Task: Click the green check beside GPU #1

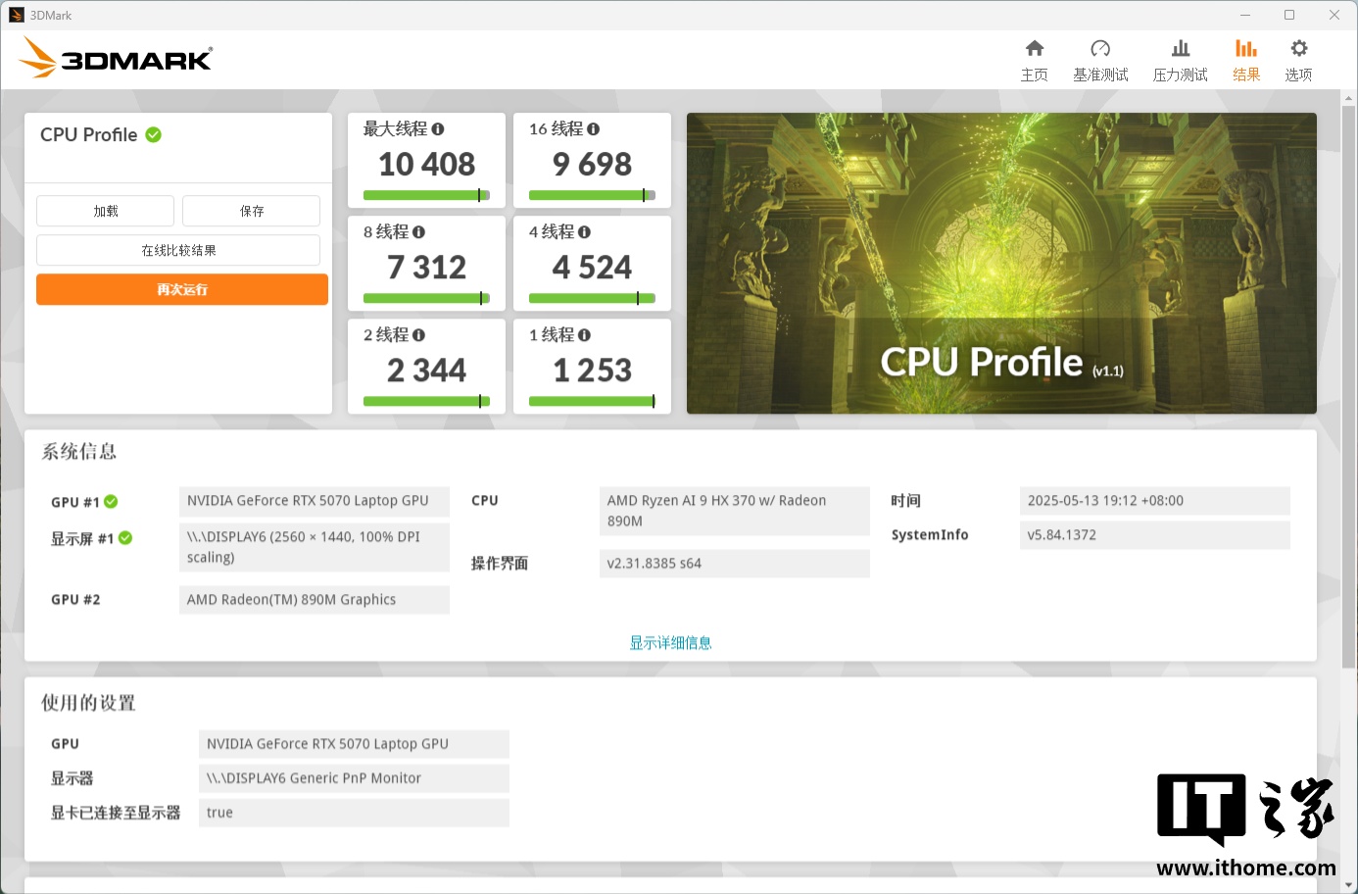Action: point(111,502)
